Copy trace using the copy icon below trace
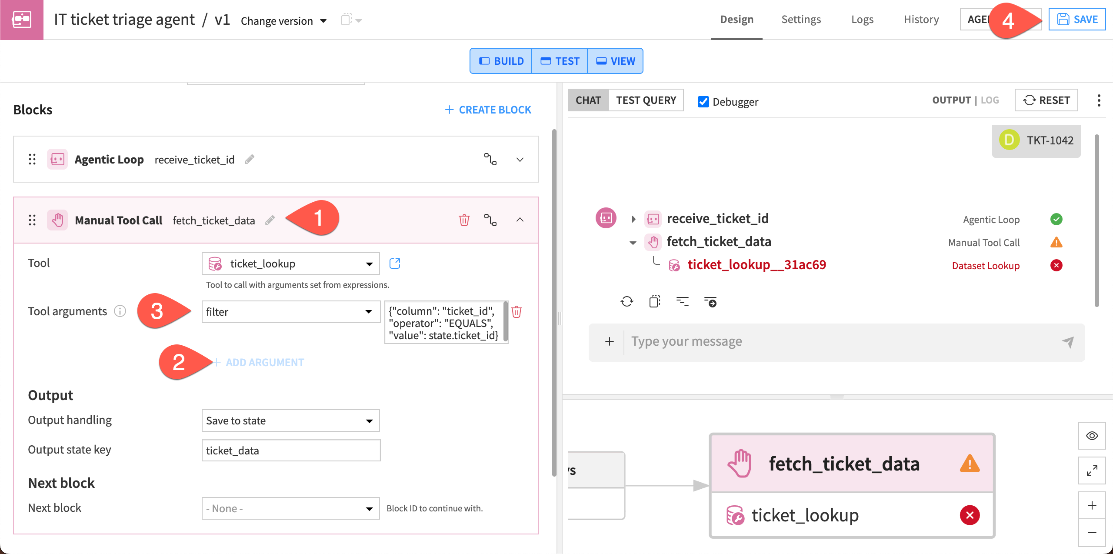Image resolution: width=1113 pixels, height=554 pixels. point(655,301)
